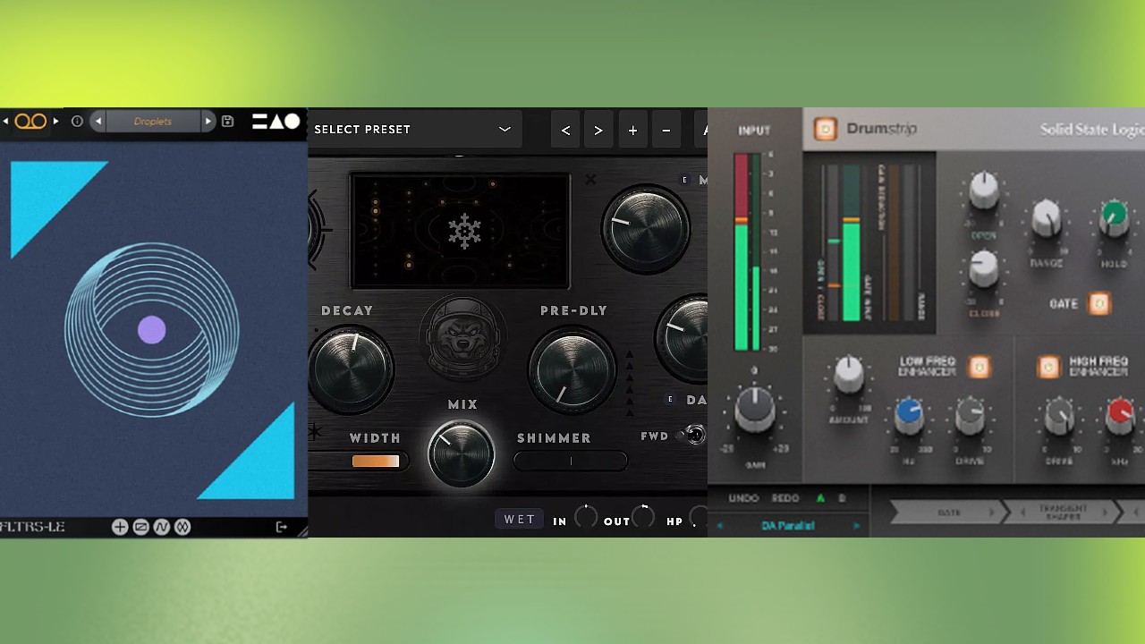Viewport: 1145px width, 644px height.
Task: Click the snowflake freeze icon
Action: 464,231
